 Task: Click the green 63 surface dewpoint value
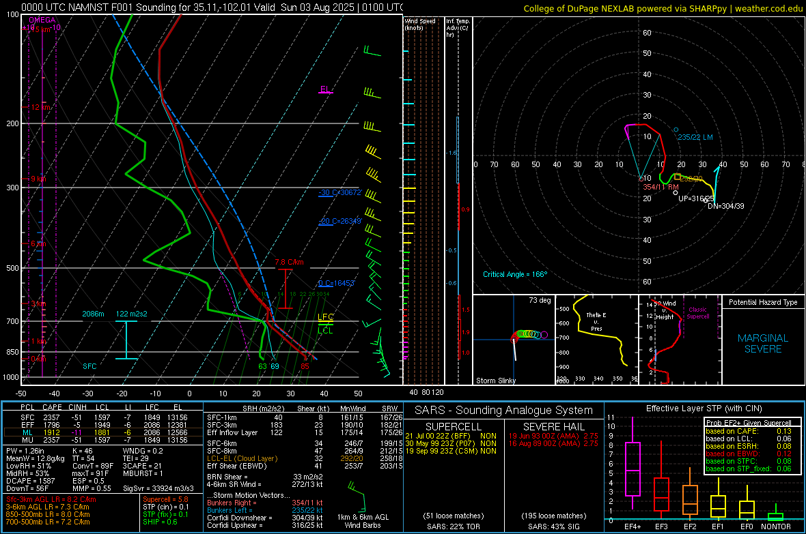263,366
